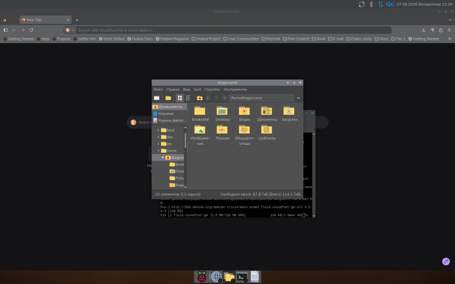The width and height of the screenshot is (455, 284).
Task: Close the New Tab tab in Firefox
Action: click(68, 20)
